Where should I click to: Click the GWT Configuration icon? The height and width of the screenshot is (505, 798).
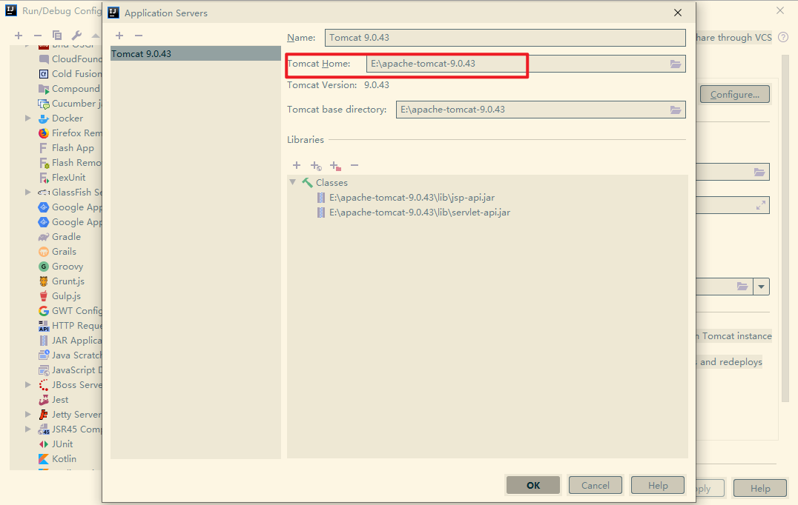point(44,311)
